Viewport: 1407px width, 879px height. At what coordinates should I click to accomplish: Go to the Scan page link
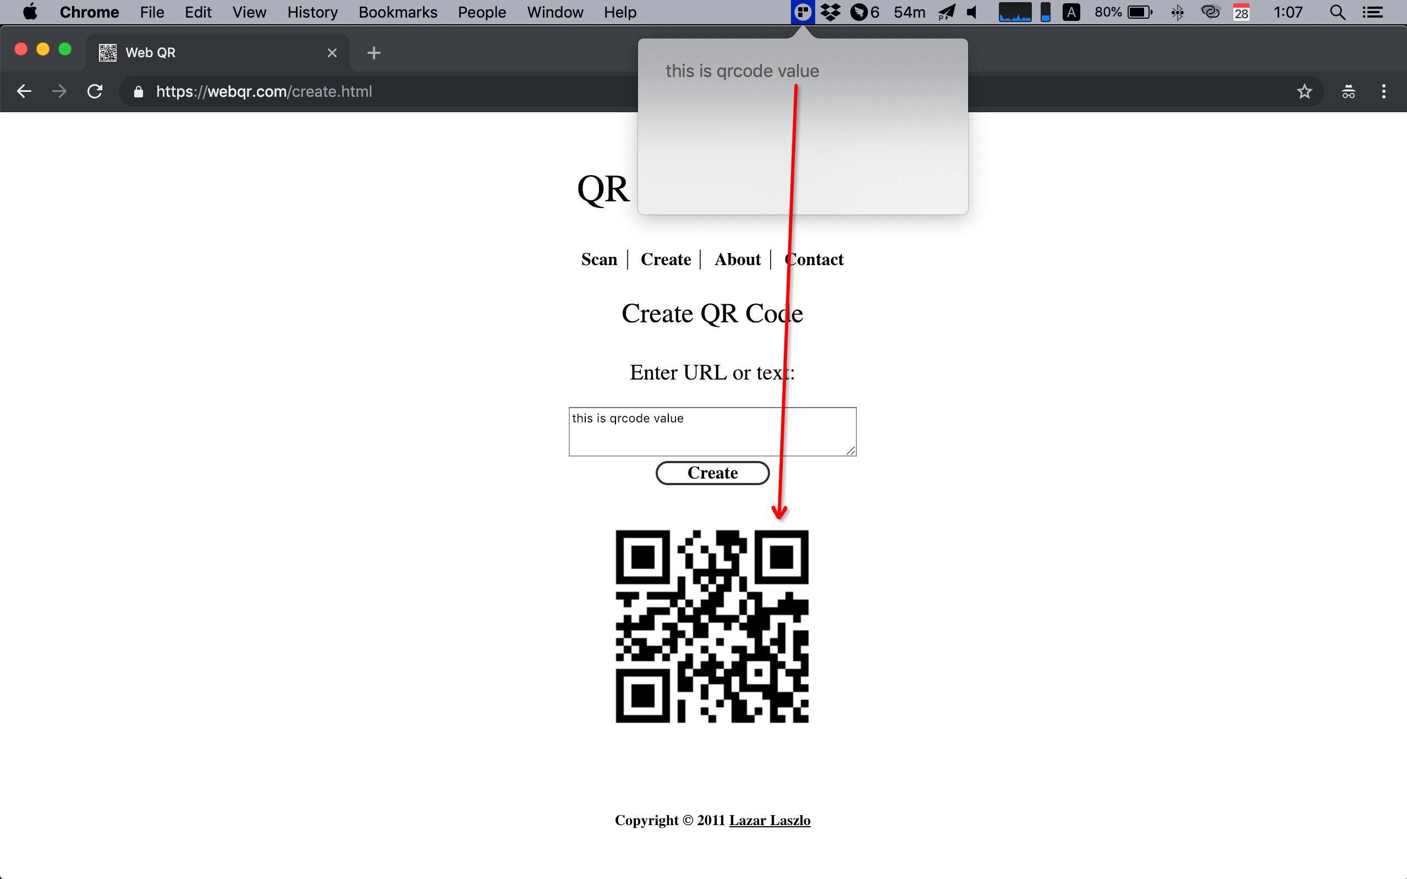pyautogui.click(x=598, y=259)
